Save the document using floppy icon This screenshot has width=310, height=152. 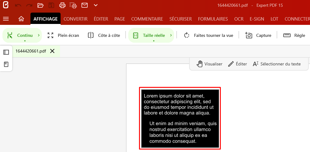pyautogui.click(x=51, y=5)
